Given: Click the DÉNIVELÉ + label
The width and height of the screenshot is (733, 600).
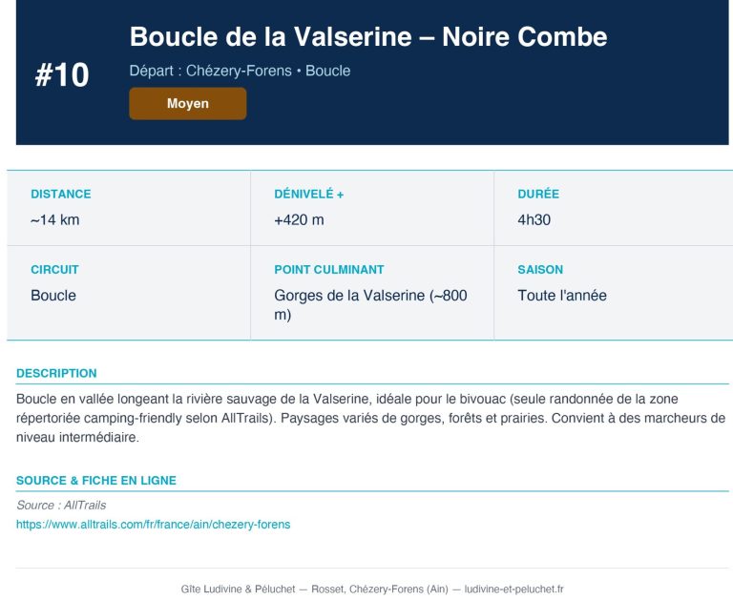Looking at the screenshot, I should tap(309, 194).
